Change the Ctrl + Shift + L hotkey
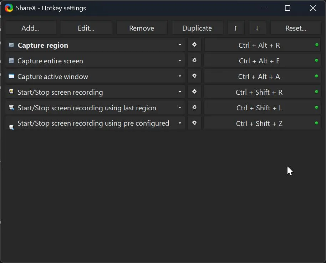The width and height of the screenshot is (326, 263). point(263,107)
